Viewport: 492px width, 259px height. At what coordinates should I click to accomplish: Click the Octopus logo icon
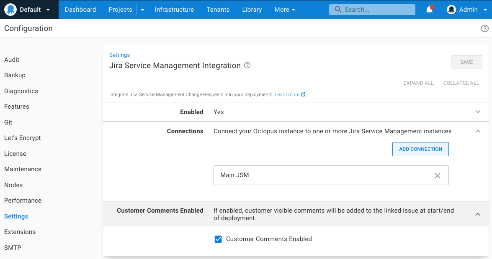point(10,9)
